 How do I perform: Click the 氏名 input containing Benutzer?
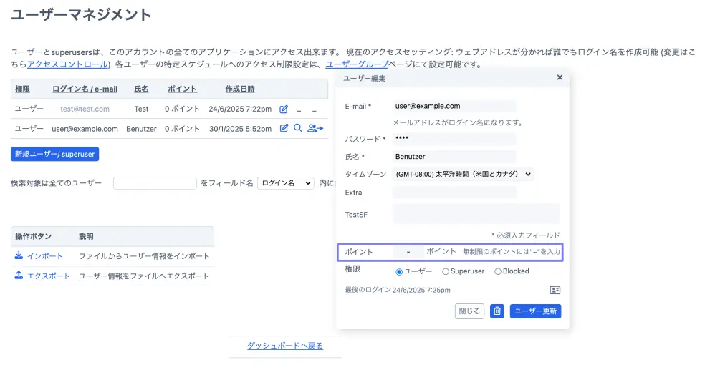[454, 157]
